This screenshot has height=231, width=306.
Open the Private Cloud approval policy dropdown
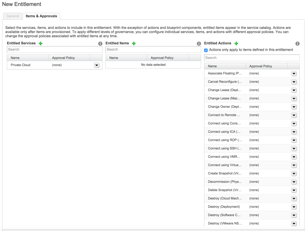coord(97,65)
